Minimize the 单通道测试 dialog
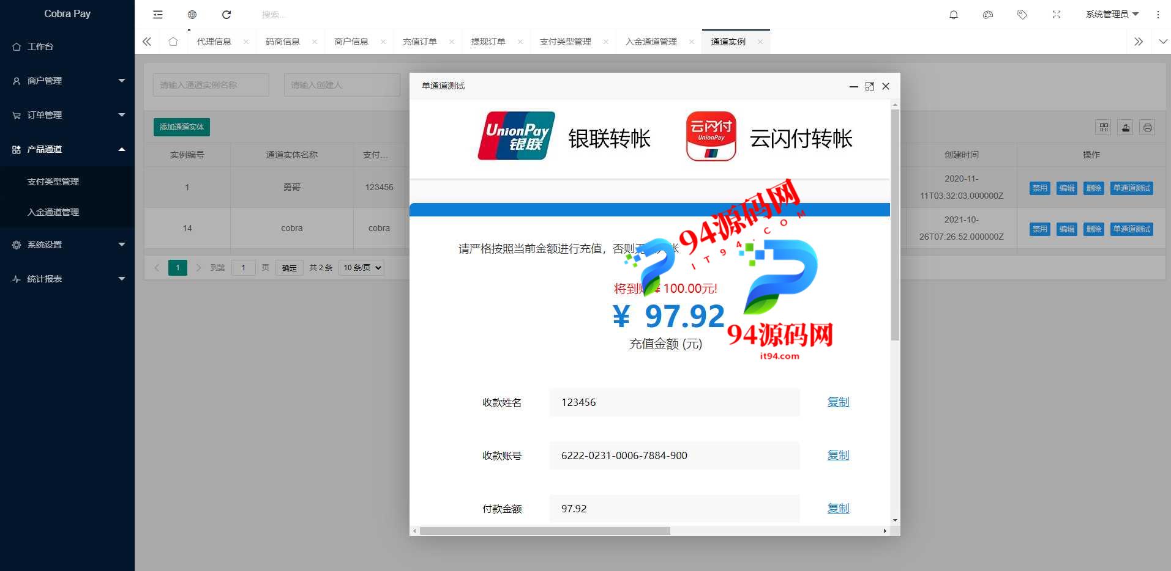The image size is (1171, 571). coord(854,86)
